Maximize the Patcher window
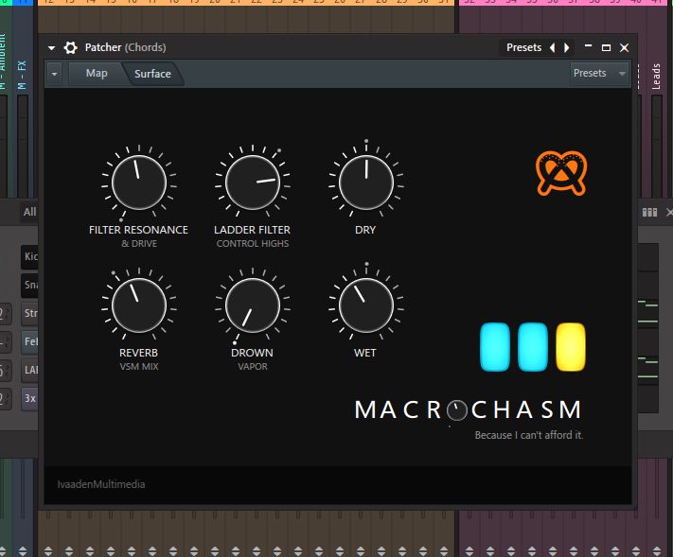673x557 pixels. [606, 47]
